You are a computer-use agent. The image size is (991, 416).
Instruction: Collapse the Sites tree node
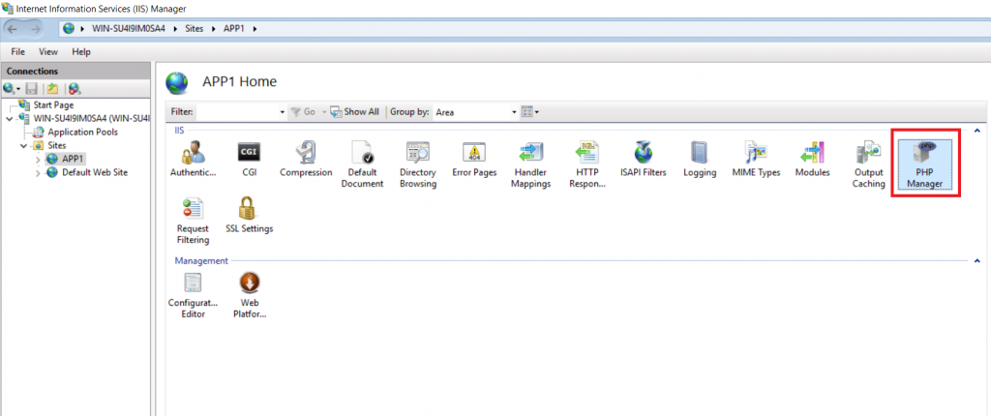pos(23,146)
